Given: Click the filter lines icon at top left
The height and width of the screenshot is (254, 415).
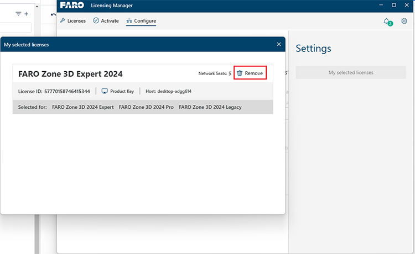Looking at the screenshot, I should [x=18, y=14].
